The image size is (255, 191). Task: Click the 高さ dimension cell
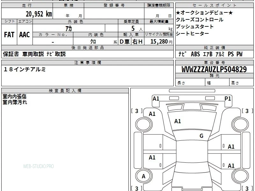(x=242, y=82)
